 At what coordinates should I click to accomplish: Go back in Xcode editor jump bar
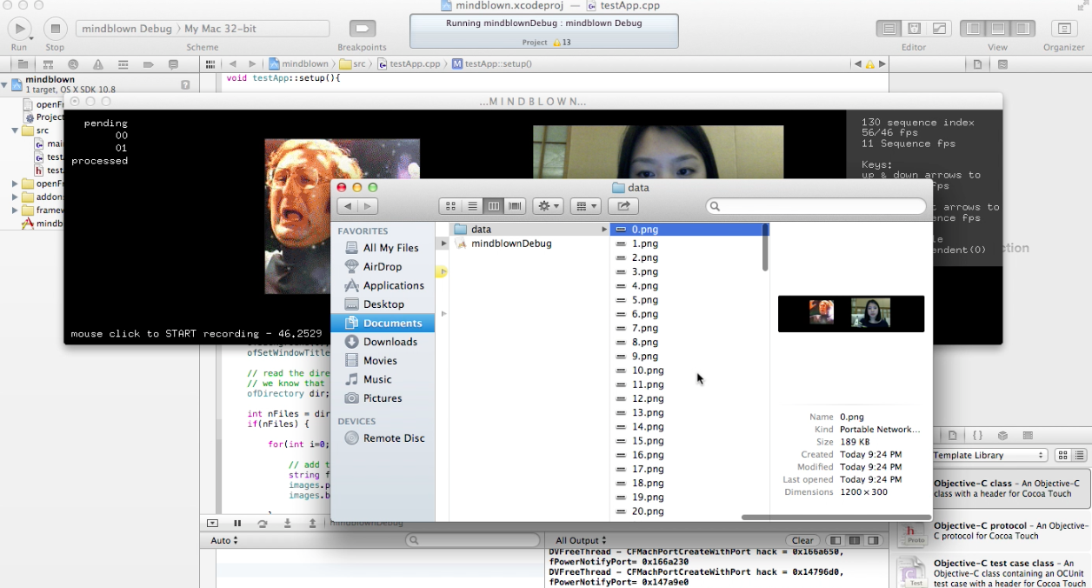[x=233, y=64]
